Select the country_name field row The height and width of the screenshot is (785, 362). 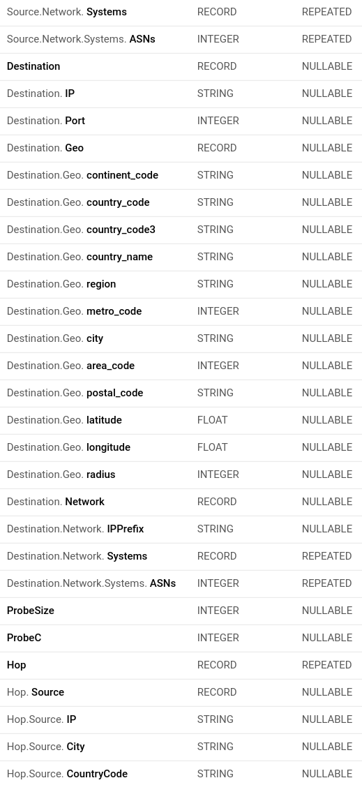(181, 257)
